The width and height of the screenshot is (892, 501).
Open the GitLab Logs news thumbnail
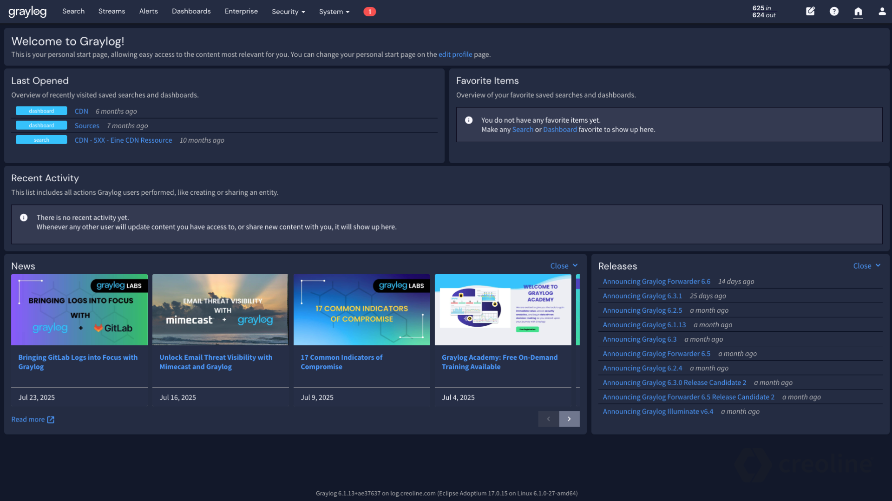(79, 310)
